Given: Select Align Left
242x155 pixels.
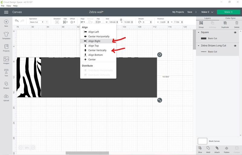Looking at the screenshot, I should 98,32.
